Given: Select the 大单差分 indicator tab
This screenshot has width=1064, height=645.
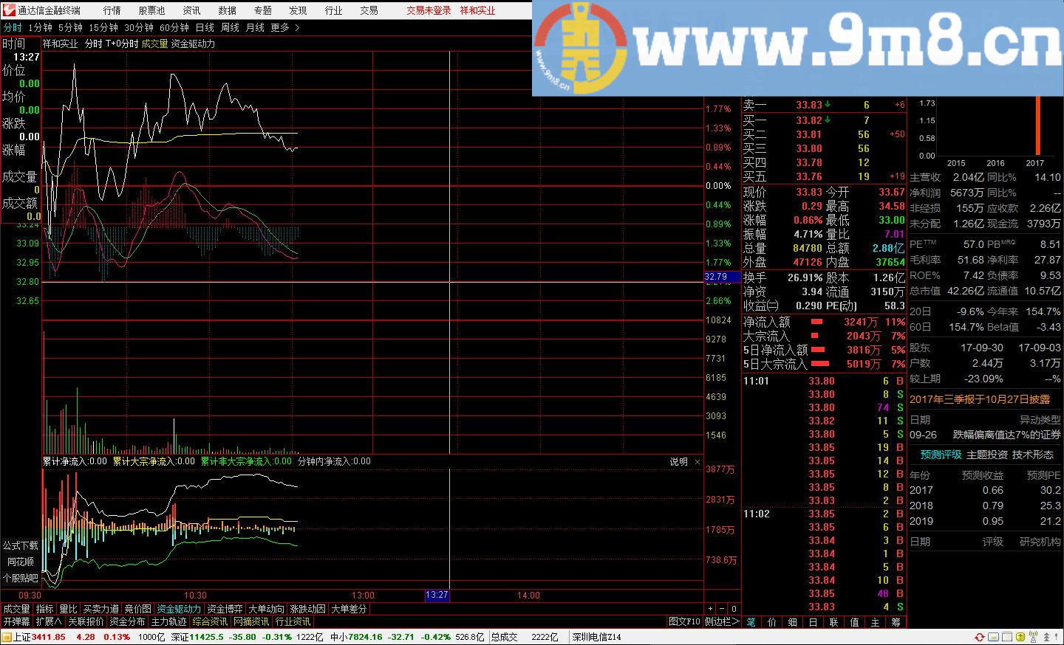Looking at the screenshot, I should click(x=349, y=609).
